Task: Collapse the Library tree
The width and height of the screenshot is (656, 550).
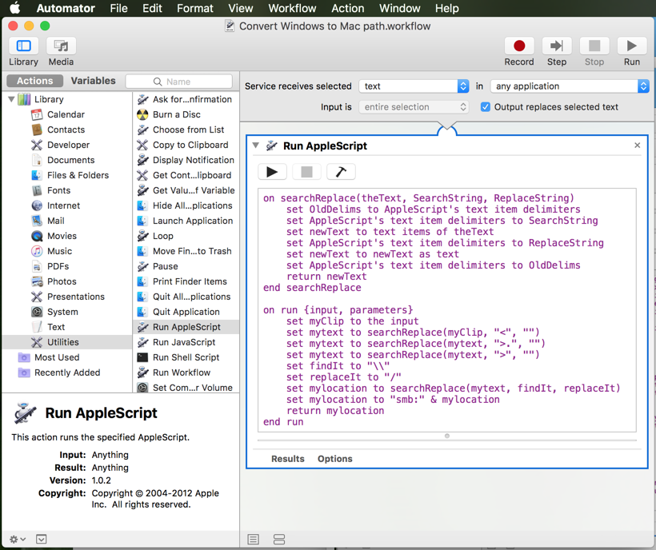Action: [x=12, y=100]
